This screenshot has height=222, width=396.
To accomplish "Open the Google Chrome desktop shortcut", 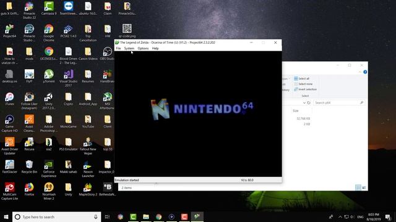I will (x=49, y=33).
